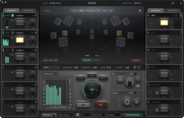The width and height of the screenshot is (184, 118).
Task: Click the Stereo source level fader handle
Action: coord(12,20)
